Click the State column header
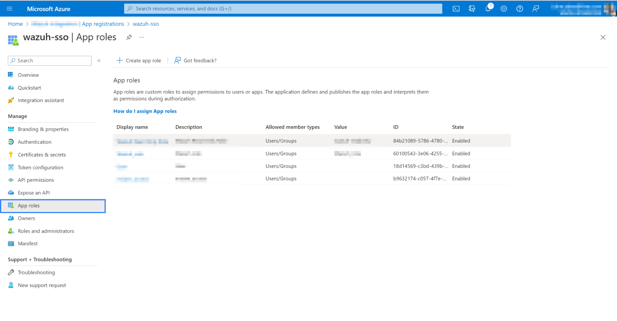 click(458, 127)
